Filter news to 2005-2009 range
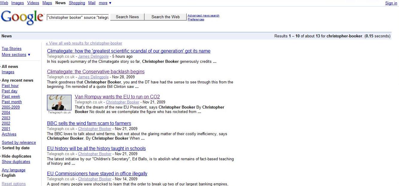 tap(11, 107)
